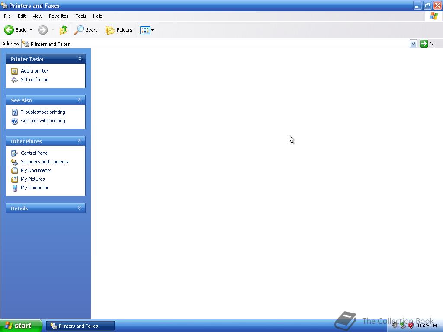Click the Printers and Faxes address icon
The width and height of the screenshot is (443, 332).
(26, 44)
